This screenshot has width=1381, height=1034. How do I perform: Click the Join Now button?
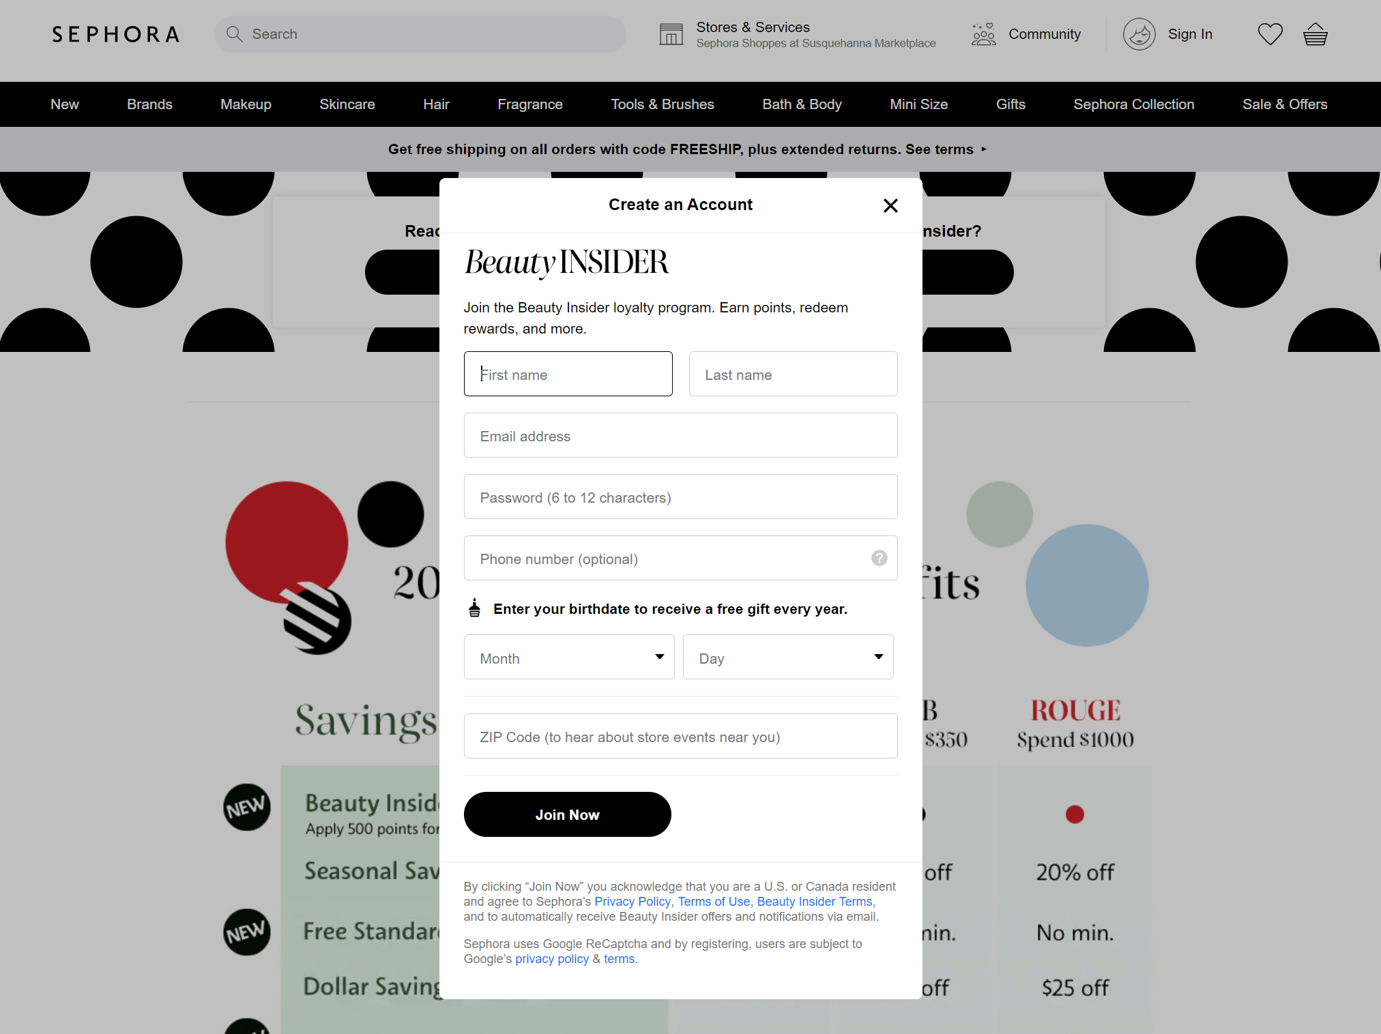coord(566,814)
